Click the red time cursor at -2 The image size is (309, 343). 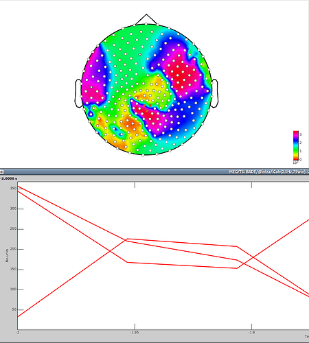(x=17, y=256)
